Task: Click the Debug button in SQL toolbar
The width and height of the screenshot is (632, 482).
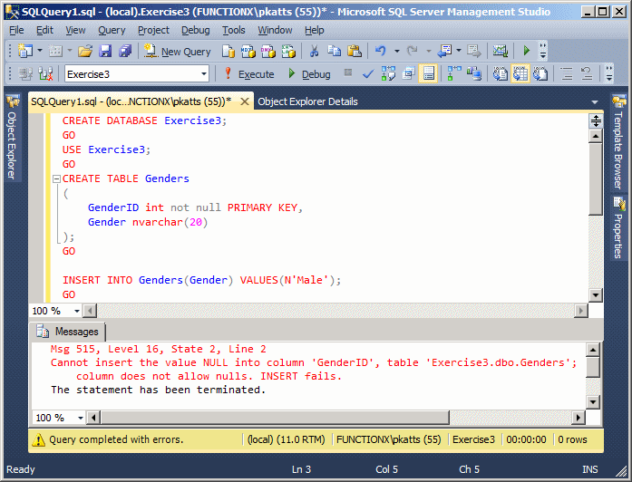Action: pyautogui.click(x=309, y=74)
